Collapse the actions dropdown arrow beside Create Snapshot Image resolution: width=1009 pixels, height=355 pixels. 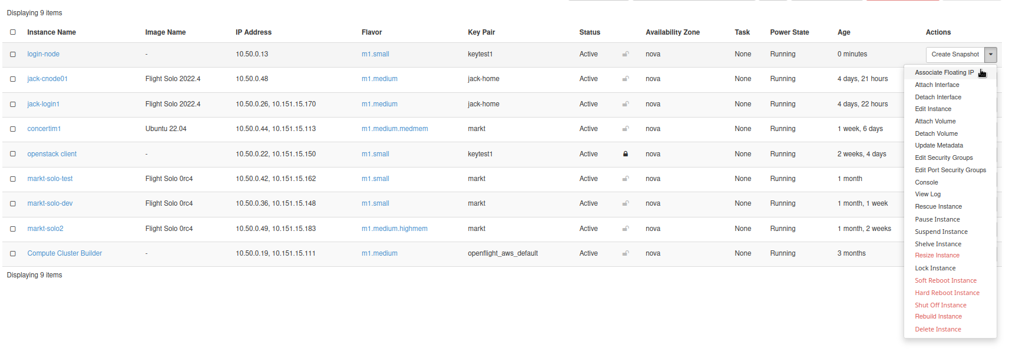coord(991,55)
